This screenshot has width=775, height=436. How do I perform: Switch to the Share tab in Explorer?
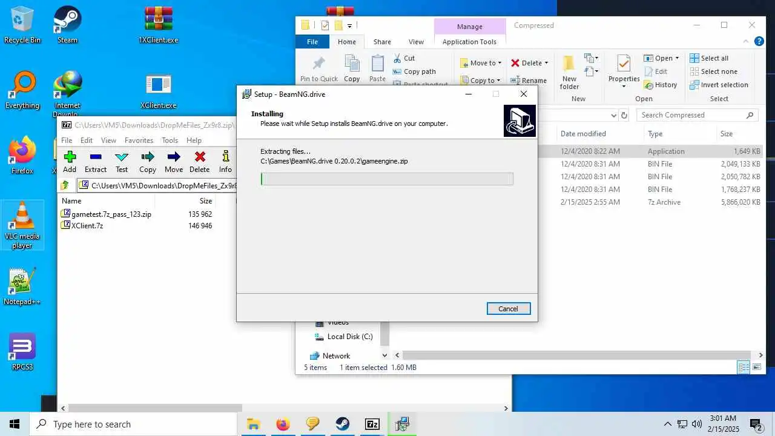pyautogui.click(x=382, y=42)
